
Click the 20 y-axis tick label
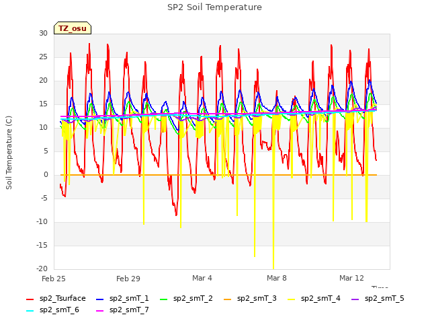tap(43, 81)
